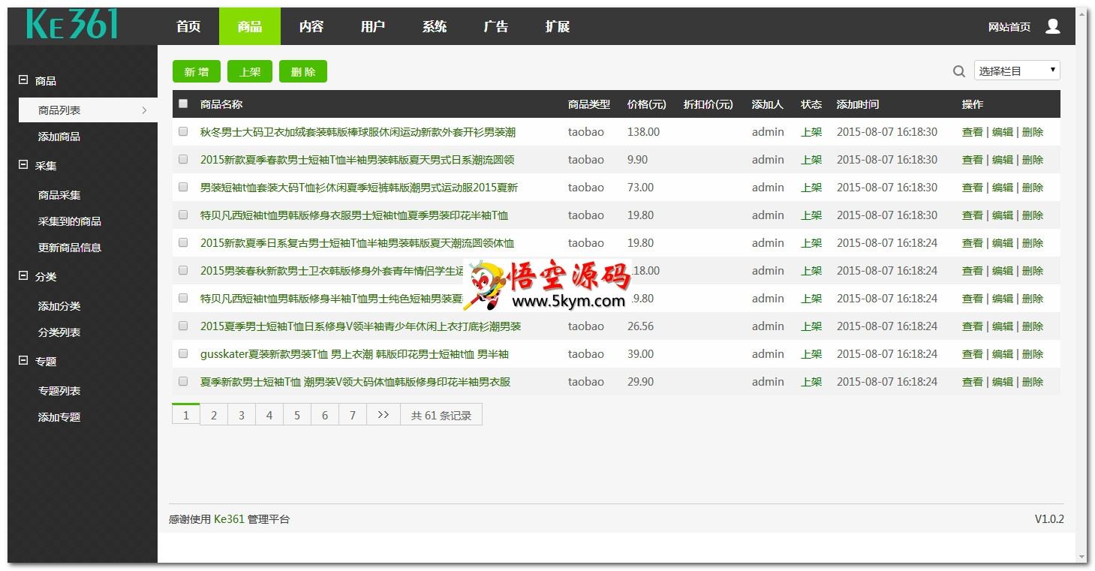Image resolution: width=1095 pixels, height=571 pixels.
Task: Click the Ke361 footer link
Action: pos(229,519)
